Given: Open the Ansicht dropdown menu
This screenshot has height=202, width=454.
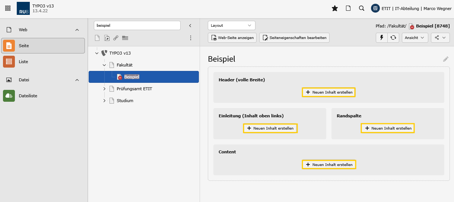Looking at the screenshot, I should pyautogui.click(x=415, y=38).
